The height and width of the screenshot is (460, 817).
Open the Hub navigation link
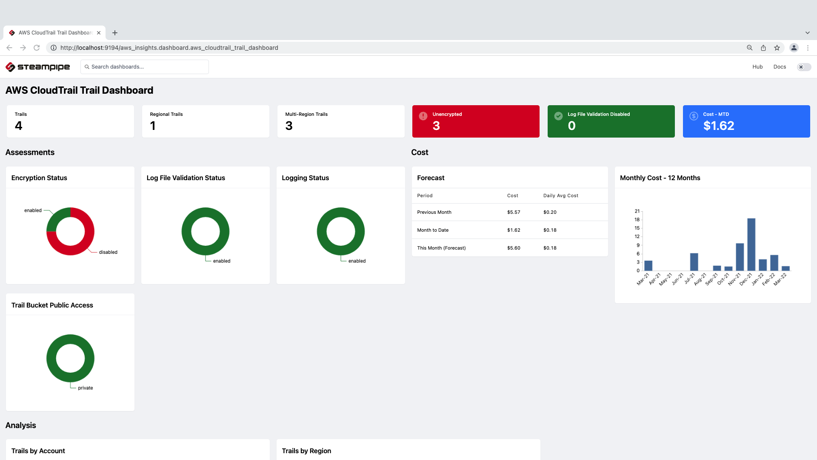pos(757,67)
